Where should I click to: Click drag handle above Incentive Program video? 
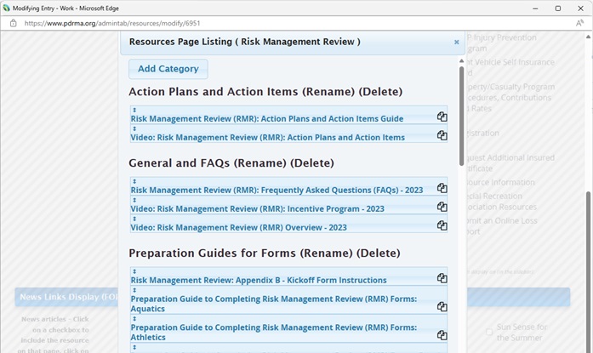(134, 200)
